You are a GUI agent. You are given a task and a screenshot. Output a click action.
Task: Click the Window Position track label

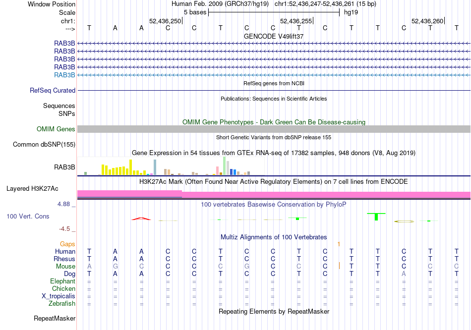(x=52, y=4)
